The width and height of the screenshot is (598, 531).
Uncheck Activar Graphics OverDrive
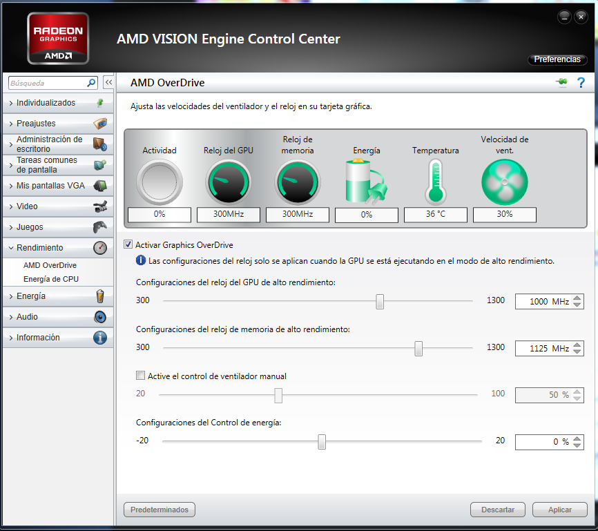128,244
